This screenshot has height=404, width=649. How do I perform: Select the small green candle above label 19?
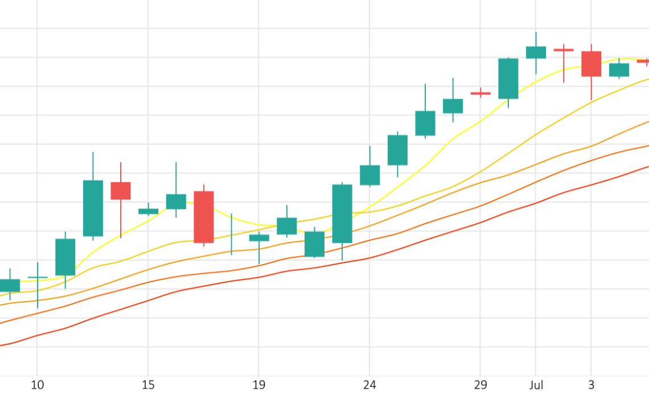(259, 238)
